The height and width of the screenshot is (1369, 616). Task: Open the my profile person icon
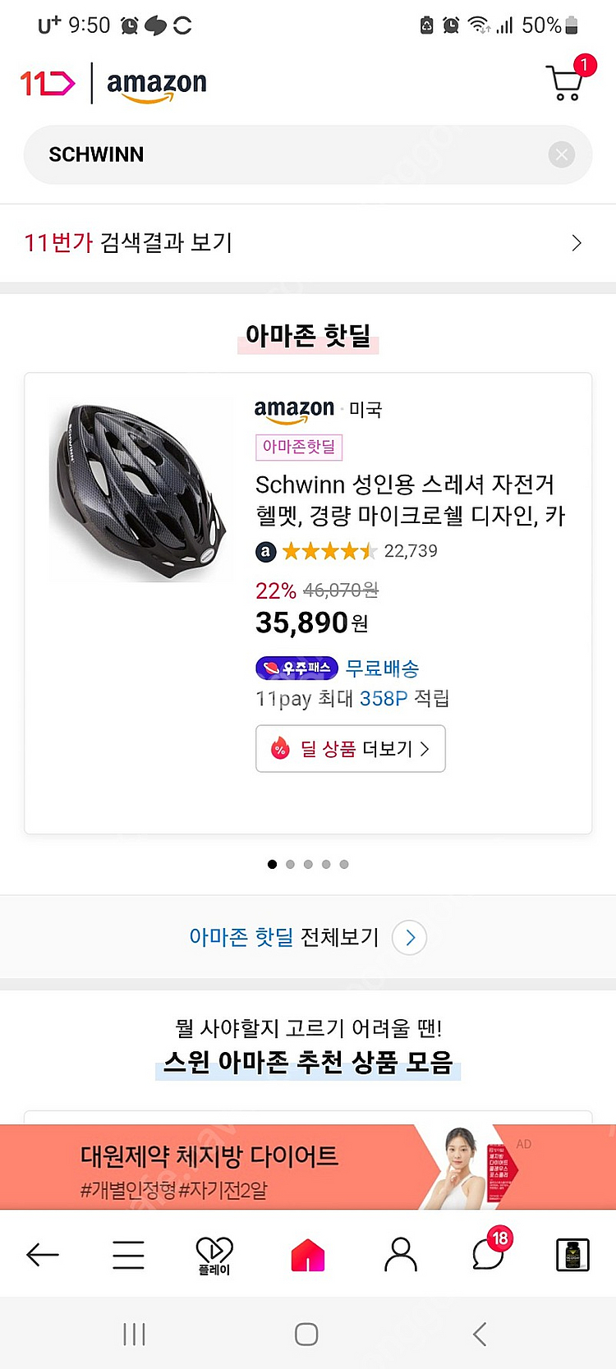point(401,1255)
